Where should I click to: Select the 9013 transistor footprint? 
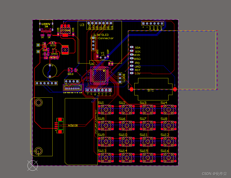(70, 70)
